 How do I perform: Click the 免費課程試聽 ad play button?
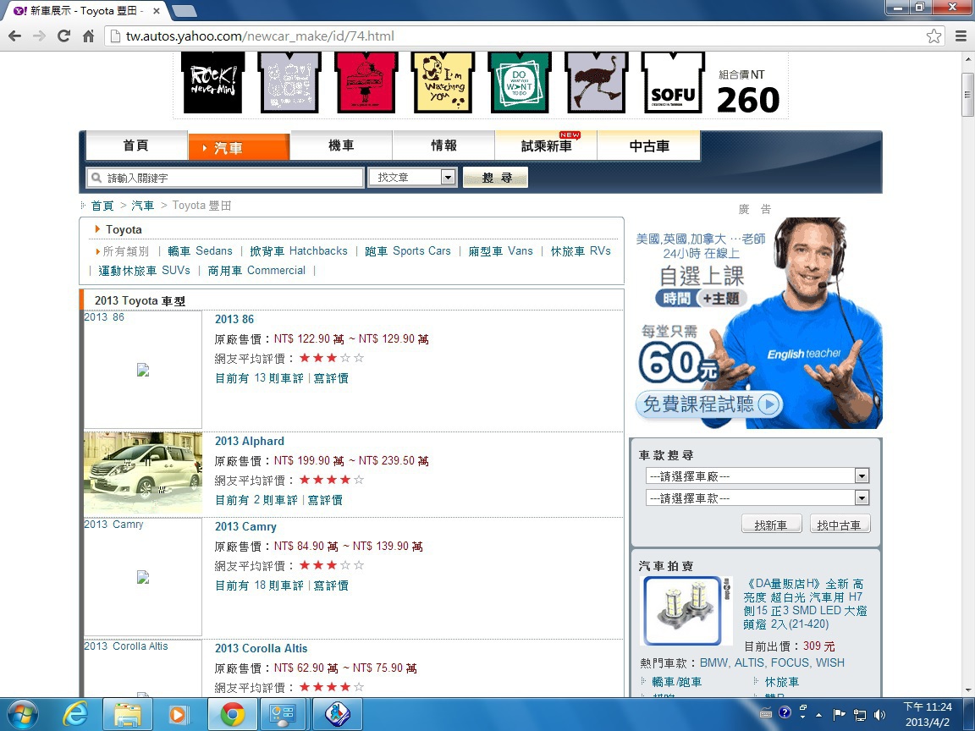(x=770, y=404)
